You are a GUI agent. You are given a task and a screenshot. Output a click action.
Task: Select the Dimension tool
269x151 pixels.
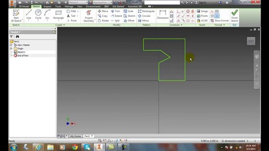(163, 15)
